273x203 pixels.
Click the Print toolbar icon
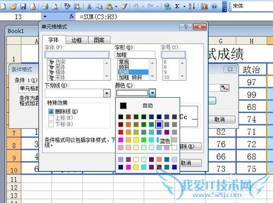click(45, 7)
